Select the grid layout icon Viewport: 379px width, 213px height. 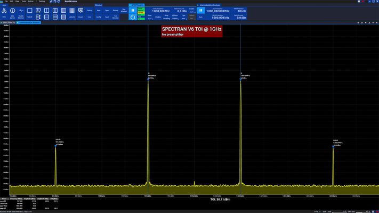point(72,11)
